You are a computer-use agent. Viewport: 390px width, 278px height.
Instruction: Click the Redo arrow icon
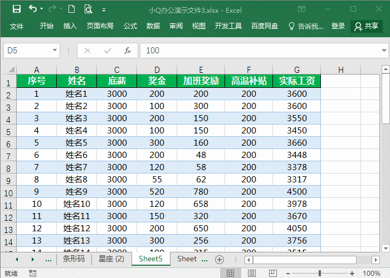[x=52, y=9]
